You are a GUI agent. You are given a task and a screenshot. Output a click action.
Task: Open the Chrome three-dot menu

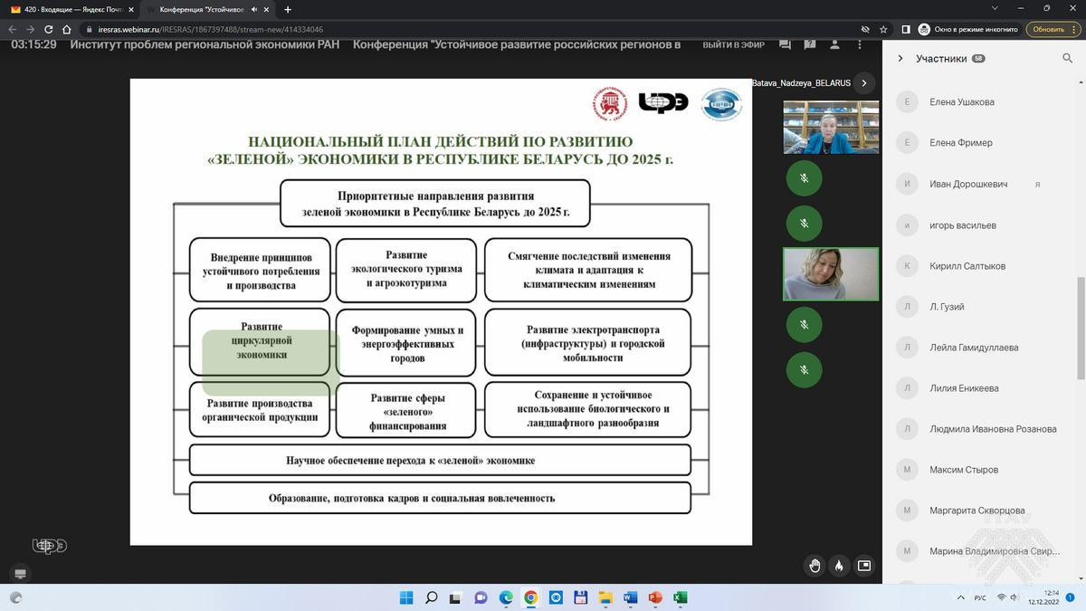point(1074,29)
